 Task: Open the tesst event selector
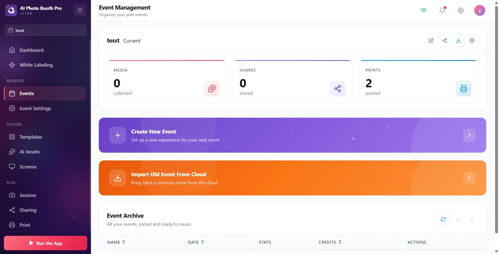coord(46,30)
